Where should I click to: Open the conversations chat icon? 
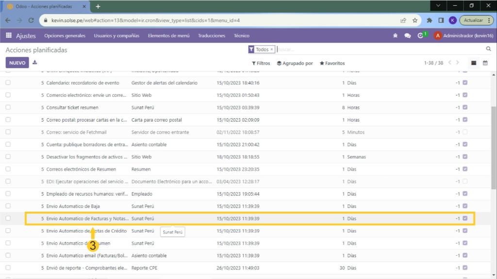(x=408, y=36)
